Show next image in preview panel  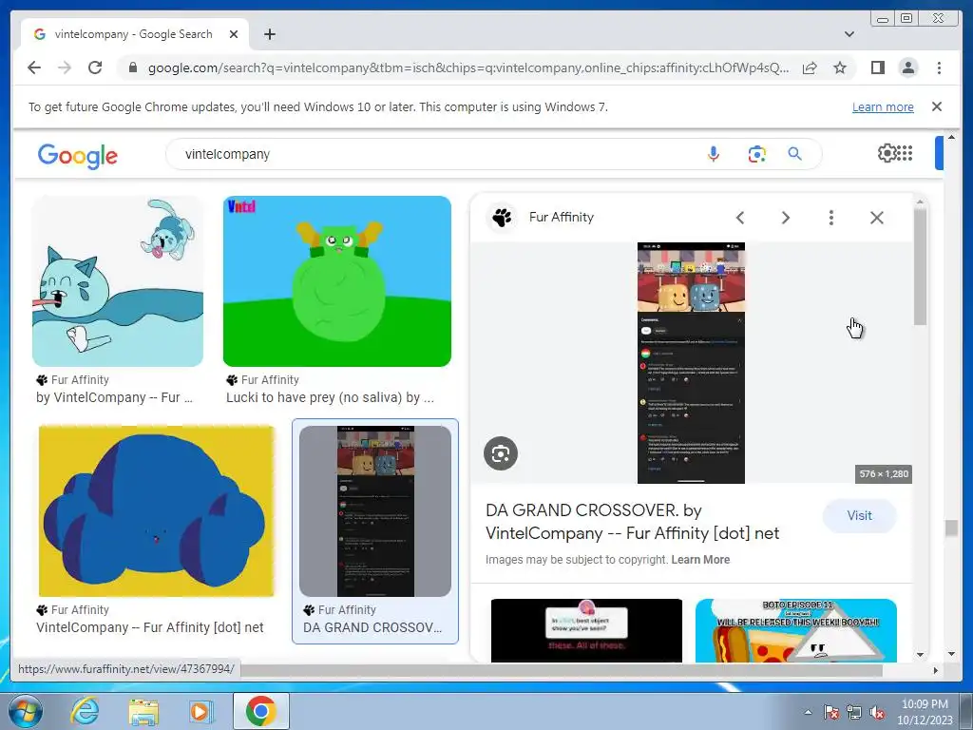(786, 218)
